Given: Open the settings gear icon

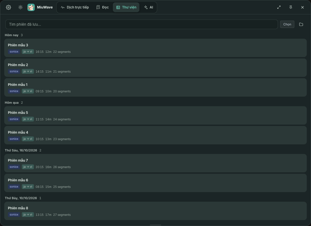Looking at the screenshot, I should coord(8,7).
